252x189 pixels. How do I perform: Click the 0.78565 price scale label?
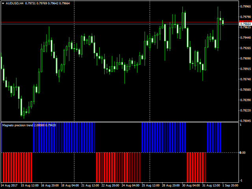coord(245,89)
